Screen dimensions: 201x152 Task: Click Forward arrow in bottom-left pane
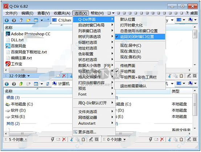pos(14,84)
